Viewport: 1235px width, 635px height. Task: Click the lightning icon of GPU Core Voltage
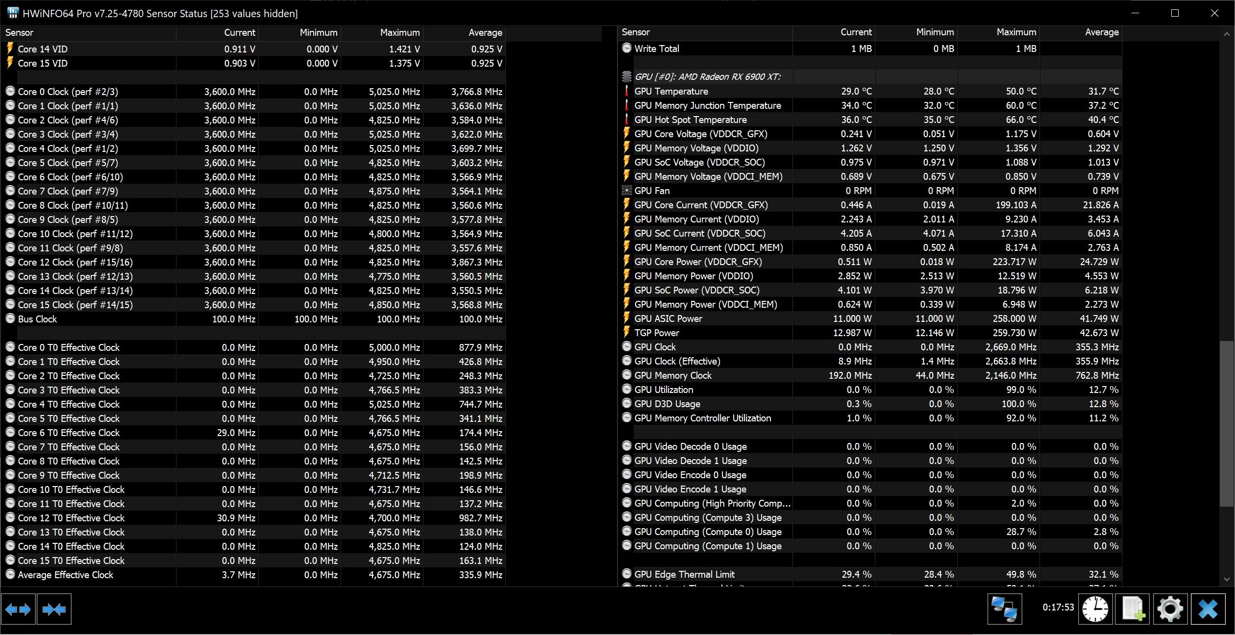(x=626, y=134)
